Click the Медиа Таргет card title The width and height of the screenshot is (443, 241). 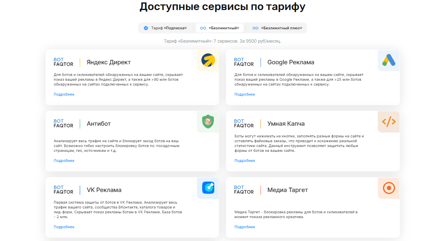pyautogui.click(x=288, y=190)
